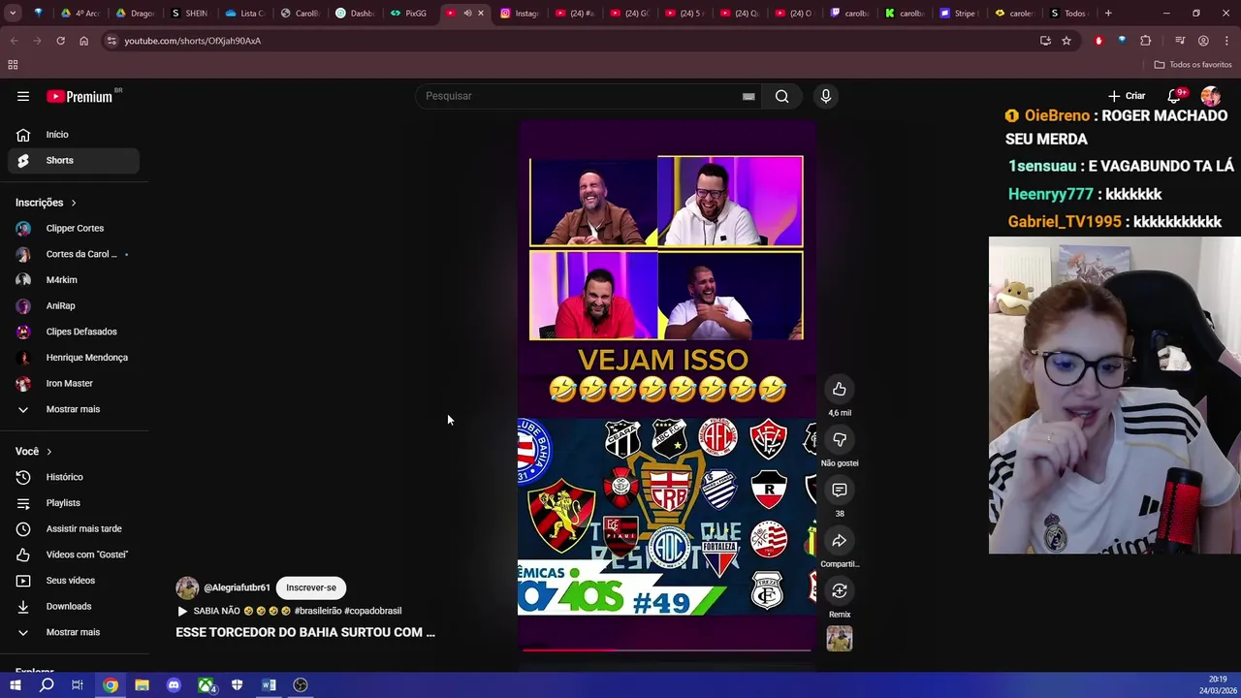Open the YouTube hamburger guide menu

[23, 96]
